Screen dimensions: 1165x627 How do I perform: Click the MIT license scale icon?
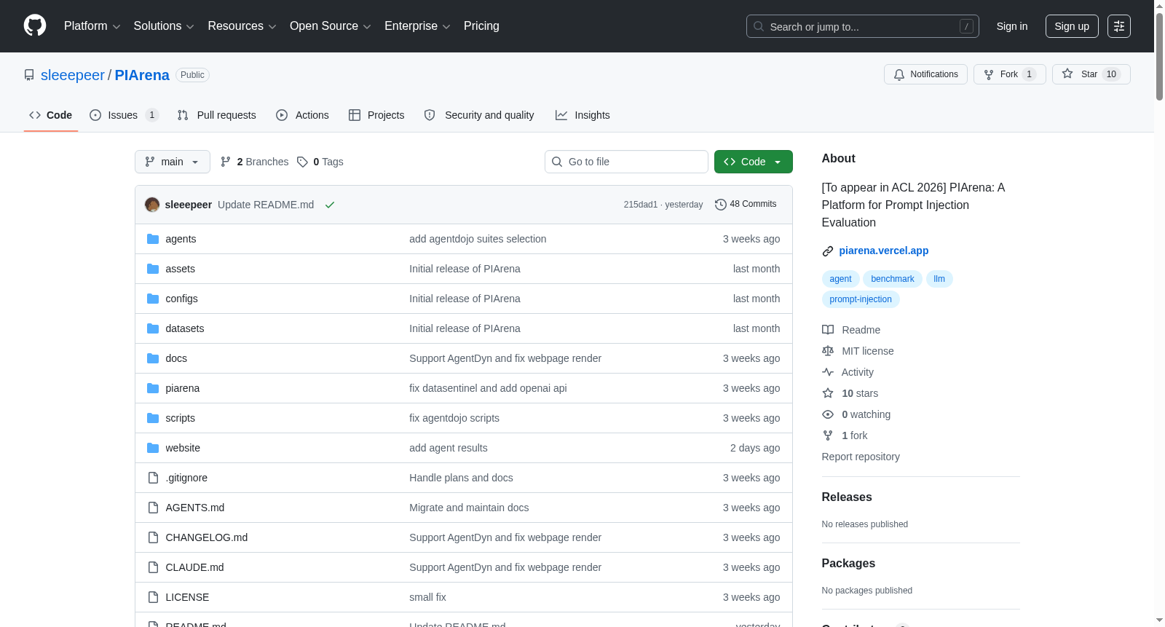(x=828, y=351)
